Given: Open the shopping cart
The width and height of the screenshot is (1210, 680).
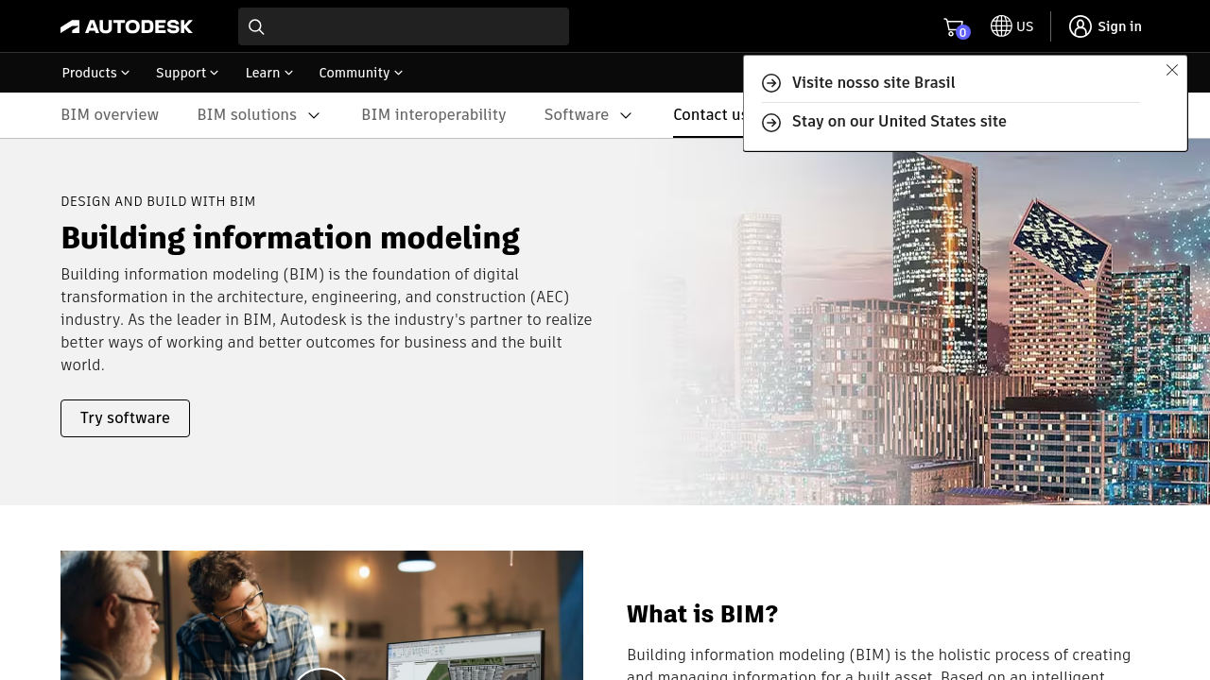Looking at the screenshot, I should pos(954,27).
